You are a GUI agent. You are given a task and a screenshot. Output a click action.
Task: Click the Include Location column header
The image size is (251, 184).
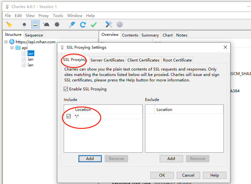(x=108, y=110)
